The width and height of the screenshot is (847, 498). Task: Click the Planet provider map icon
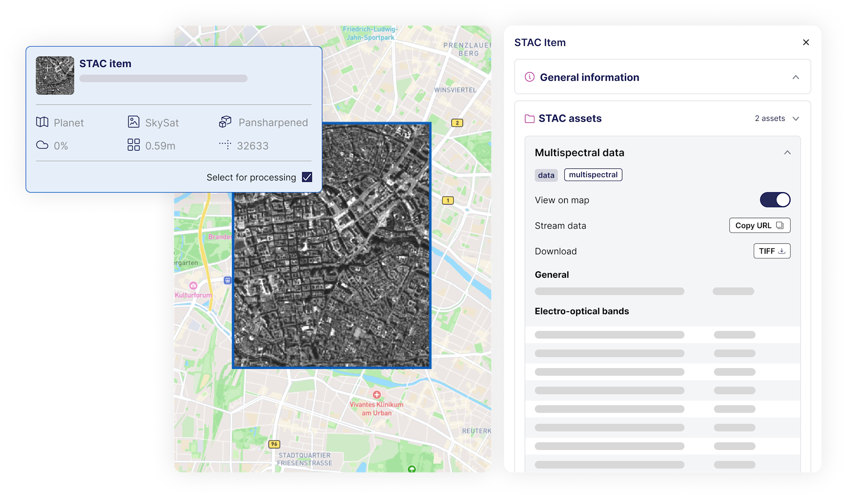[42, 122]
